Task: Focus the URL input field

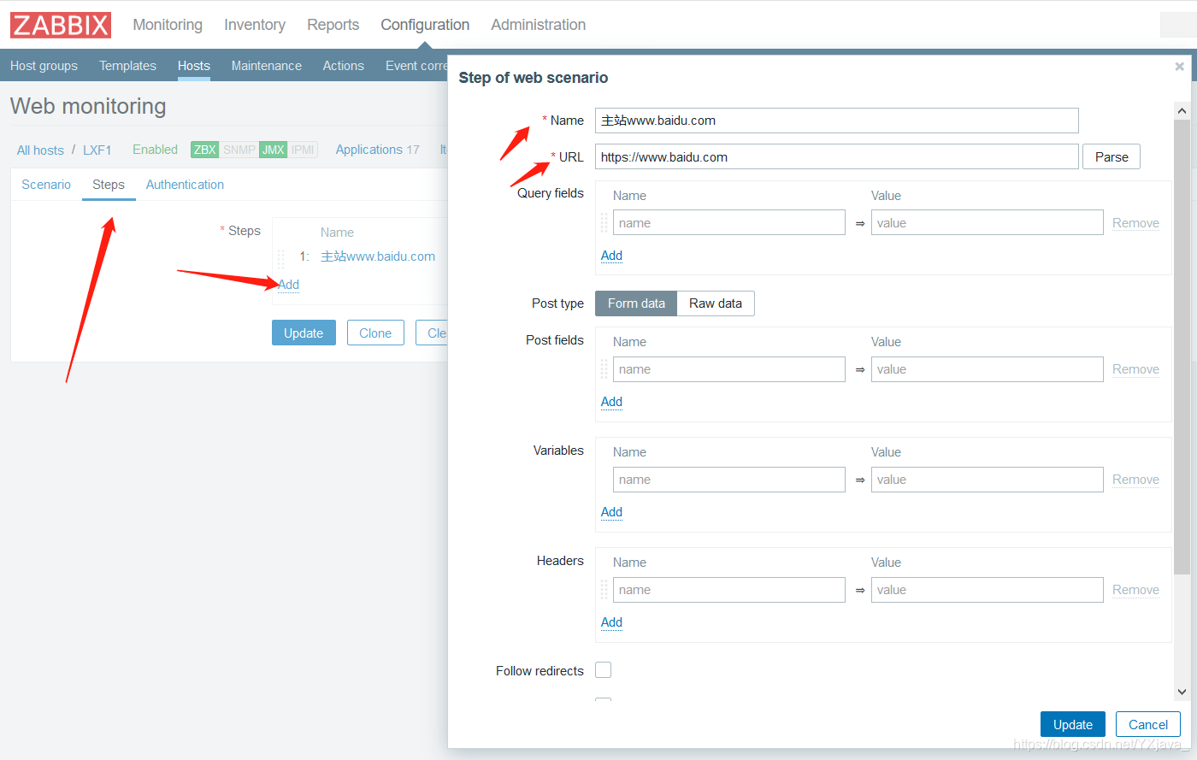Action: pos(837,157)
